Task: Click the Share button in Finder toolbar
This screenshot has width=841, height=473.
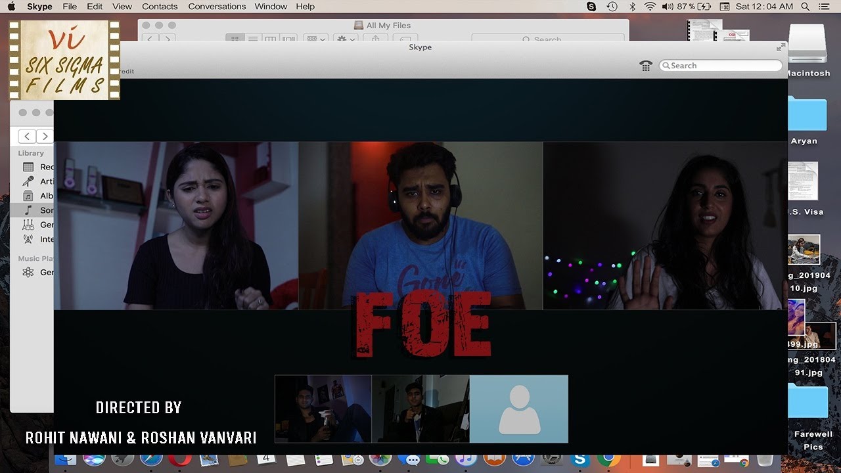Action: pos(375,38)
